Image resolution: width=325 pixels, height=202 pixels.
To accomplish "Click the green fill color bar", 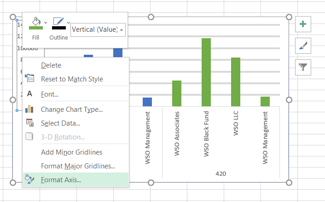I will pyautogui.click(x=35, y=29).
